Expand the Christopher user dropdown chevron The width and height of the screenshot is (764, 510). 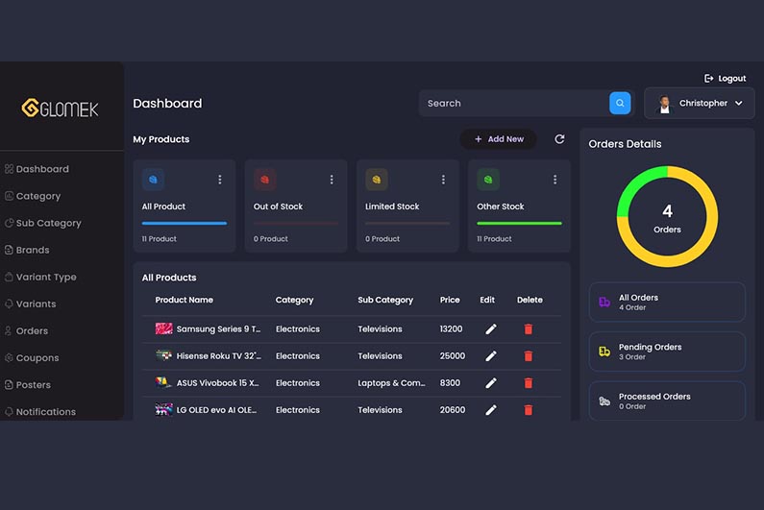[x=739, y=104]
